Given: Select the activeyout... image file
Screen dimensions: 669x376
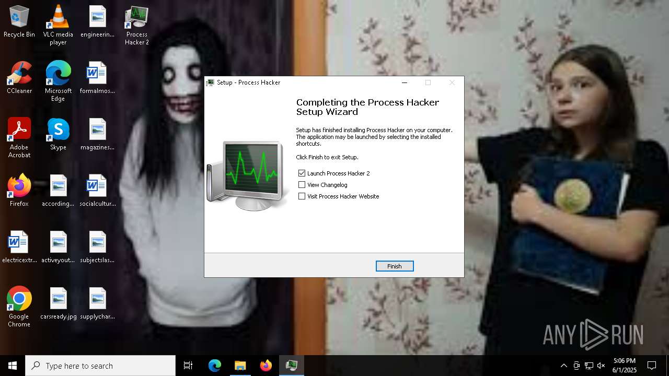Looking at the screenshot, I should 58,248.
